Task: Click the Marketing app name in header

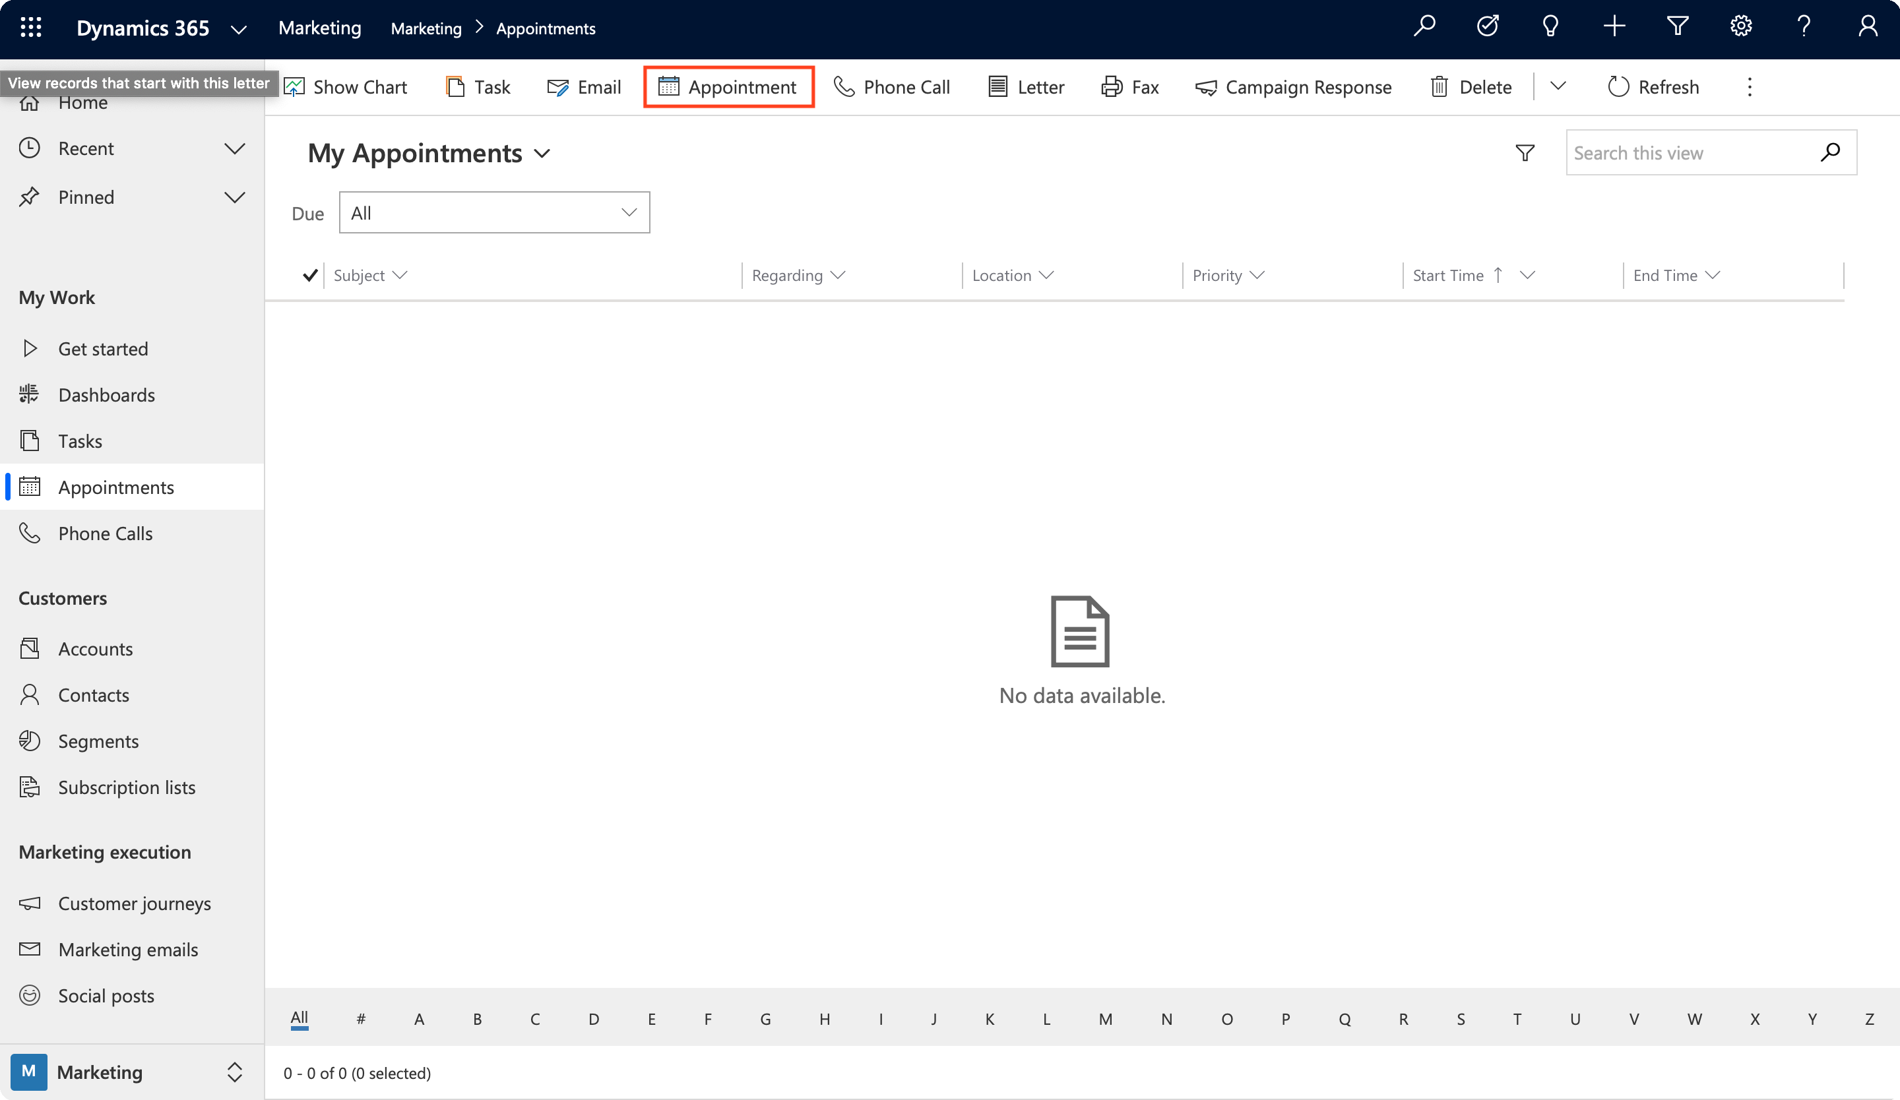Action: pyautogui.click(x=320, y=28)
